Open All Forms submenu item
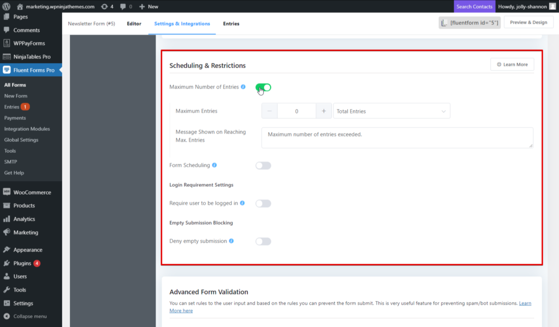Viewport: 559px width, 327px height. 15,84
